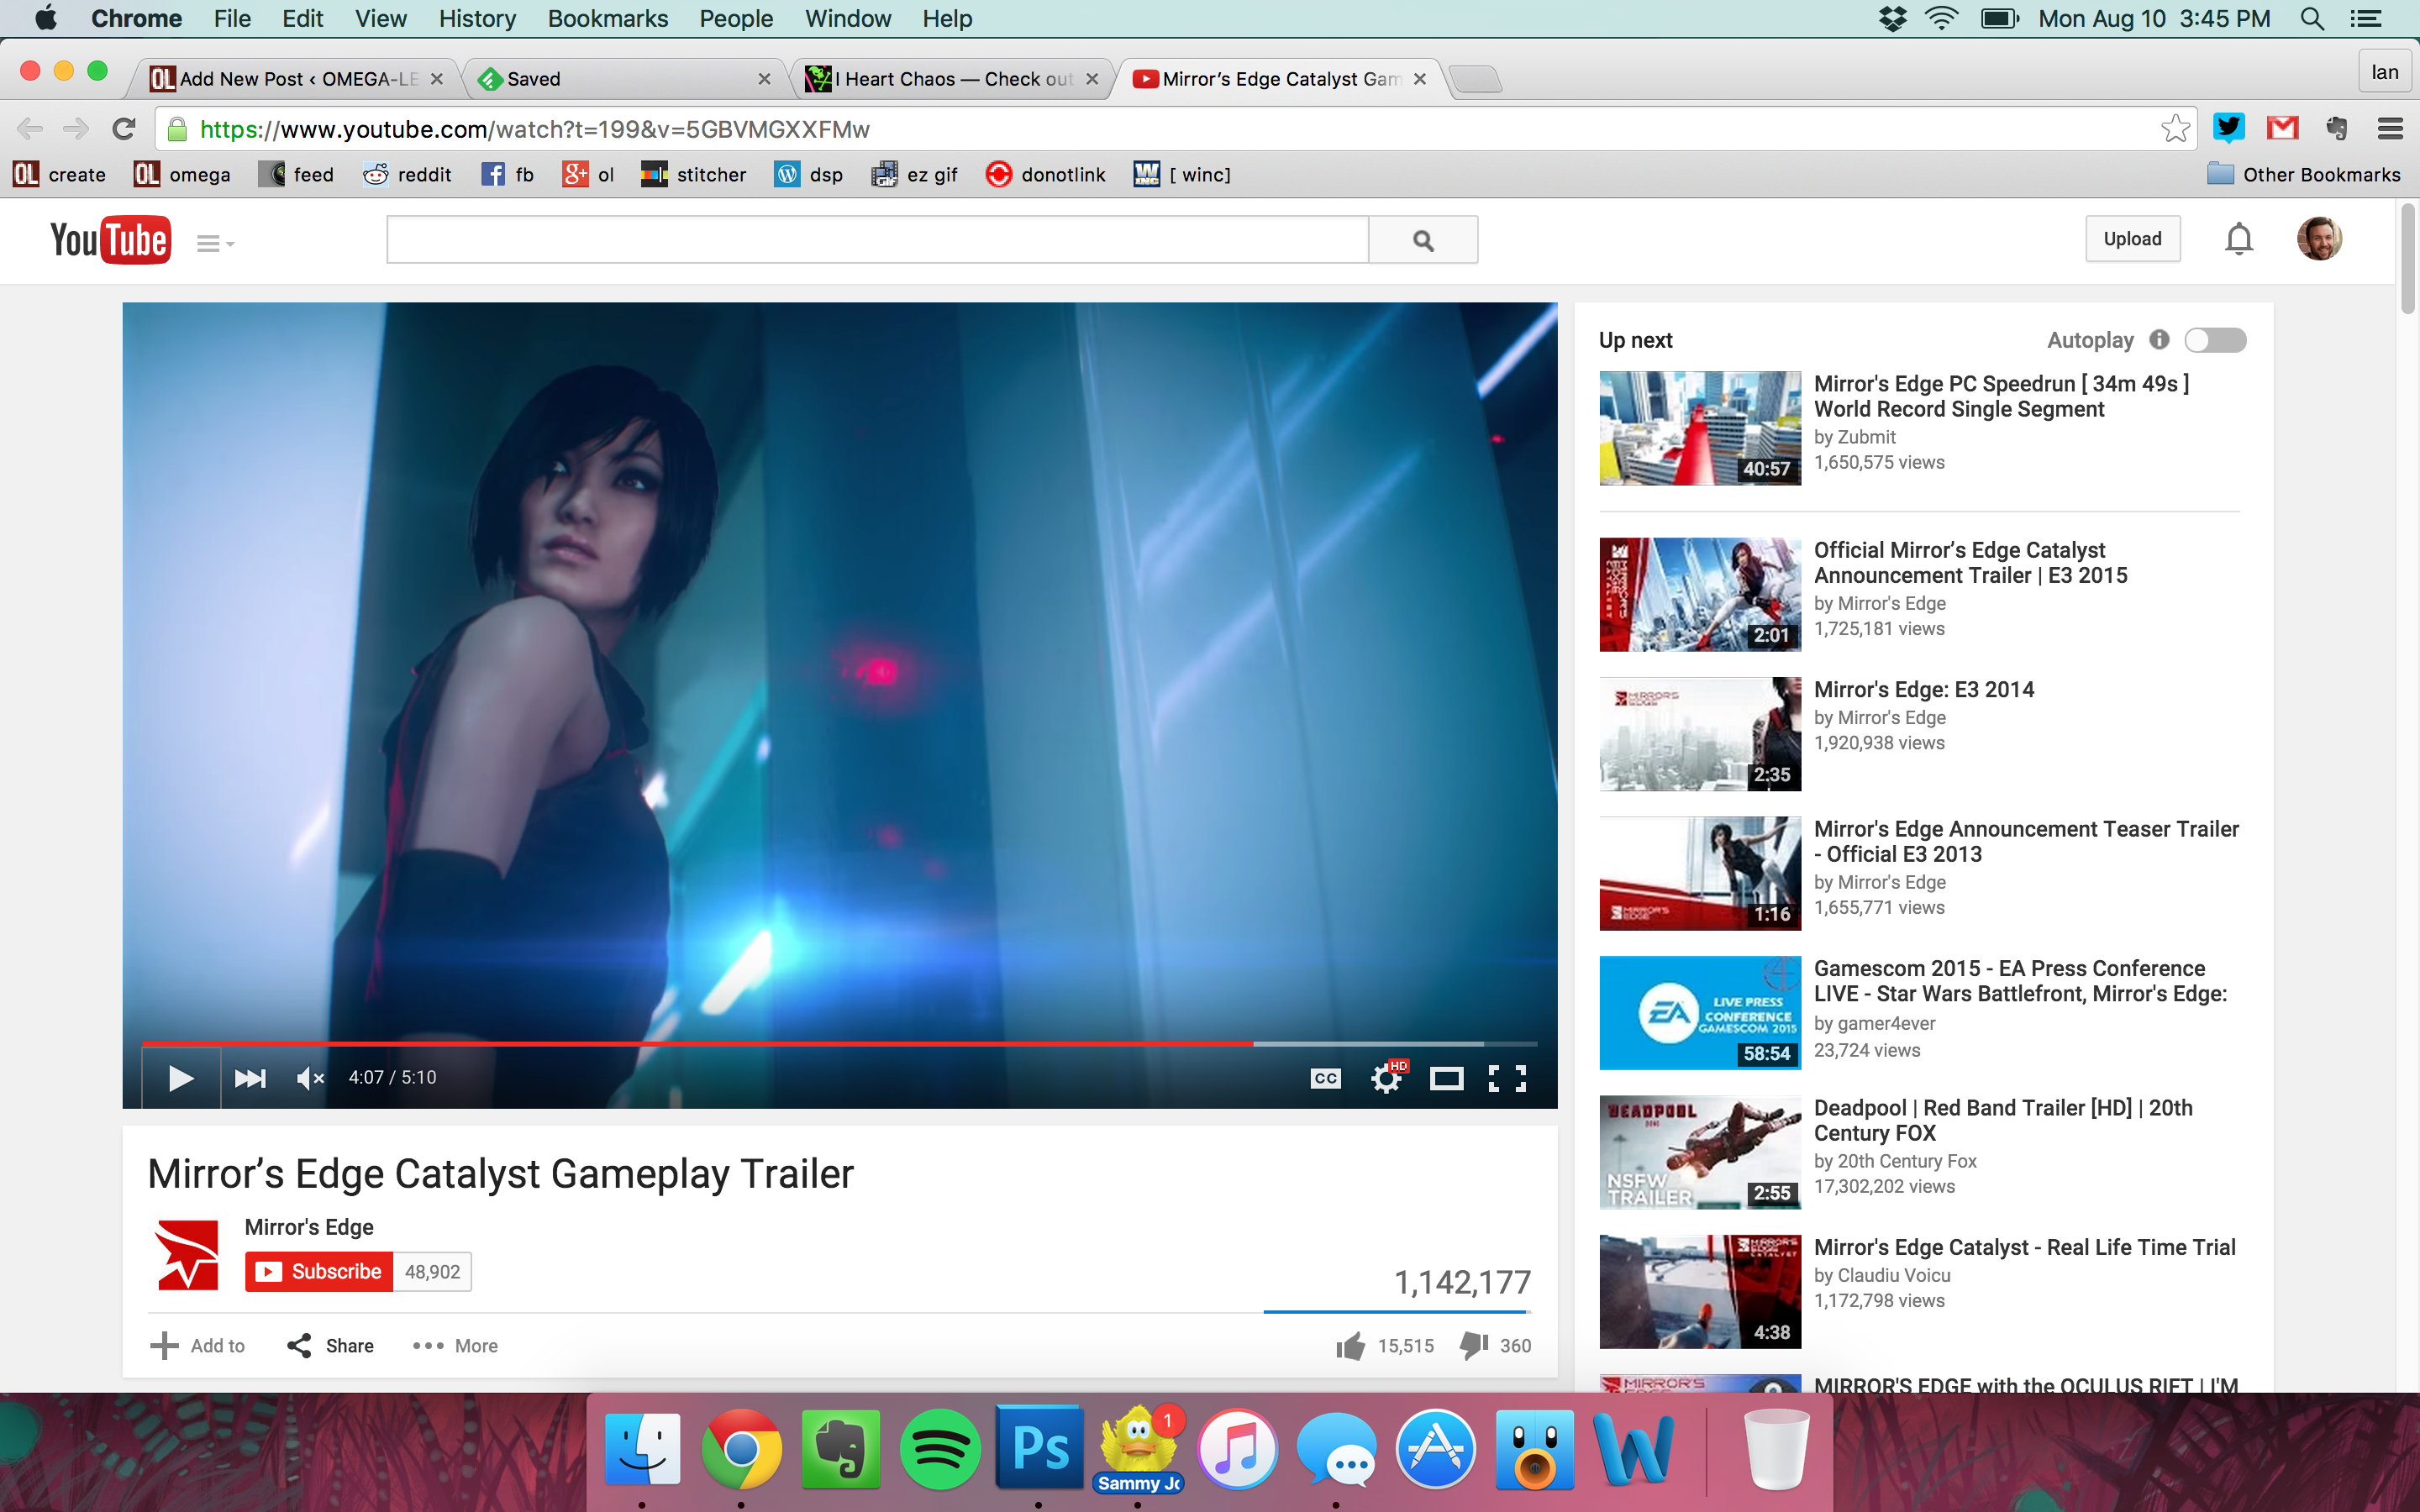Screen dimensions: 2420x1512
Task: Open the ez gif bookmark
Action: tap(914, 174)
